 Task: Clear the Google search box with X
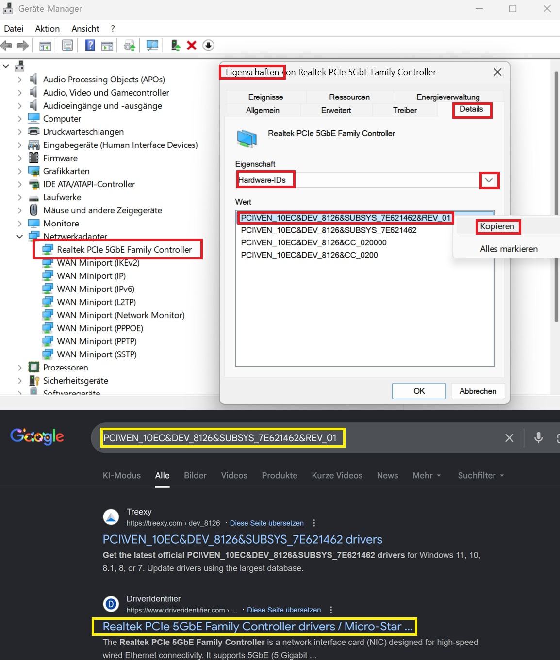point(509,438)
